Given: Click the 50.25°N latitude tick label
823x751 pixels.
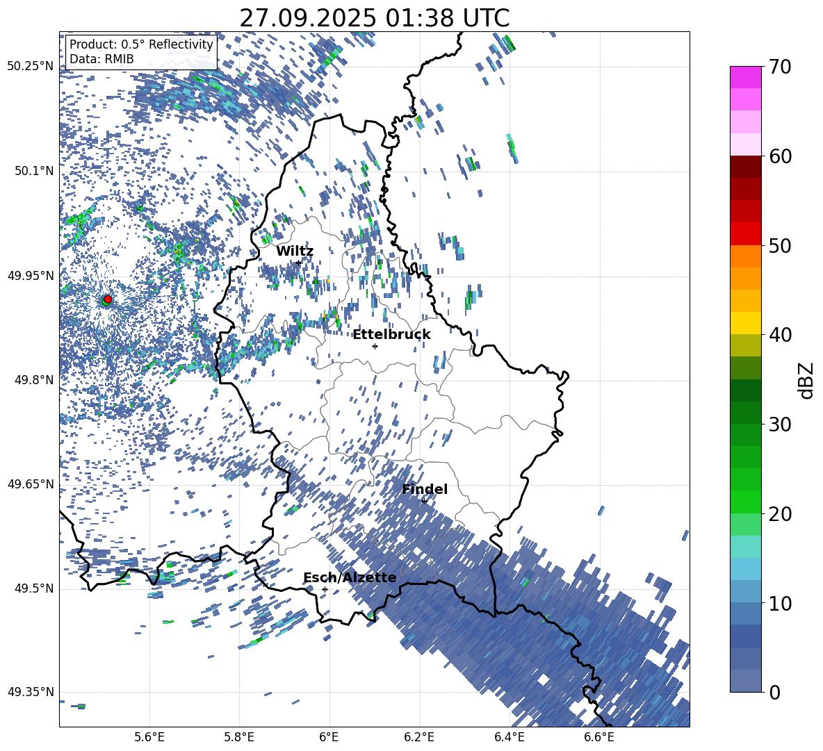Looking at the screenshot, I should click(x=31, y=66).
